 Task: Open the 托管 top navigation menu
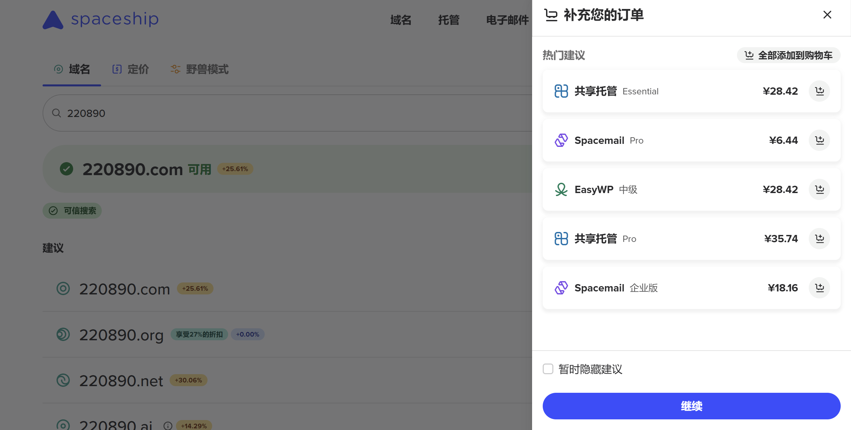(x=449, y=20)
